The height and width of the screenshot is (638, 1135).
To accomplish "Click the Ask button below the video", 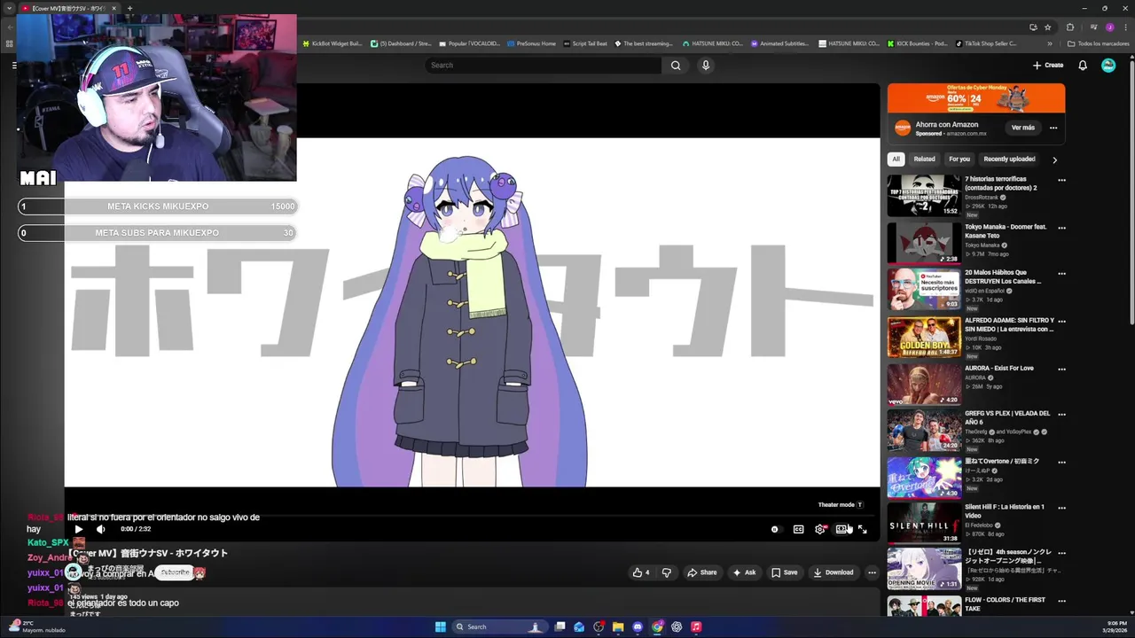I will (744, 572).
